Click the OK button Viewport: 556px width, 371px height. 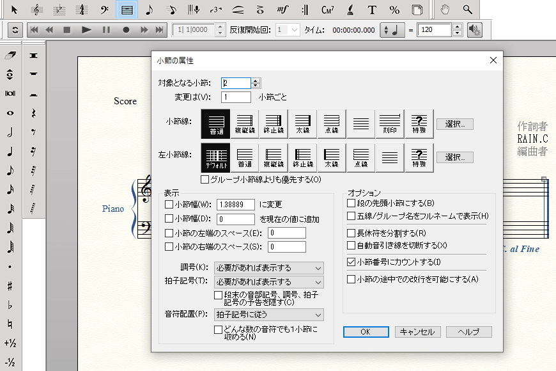366,332
